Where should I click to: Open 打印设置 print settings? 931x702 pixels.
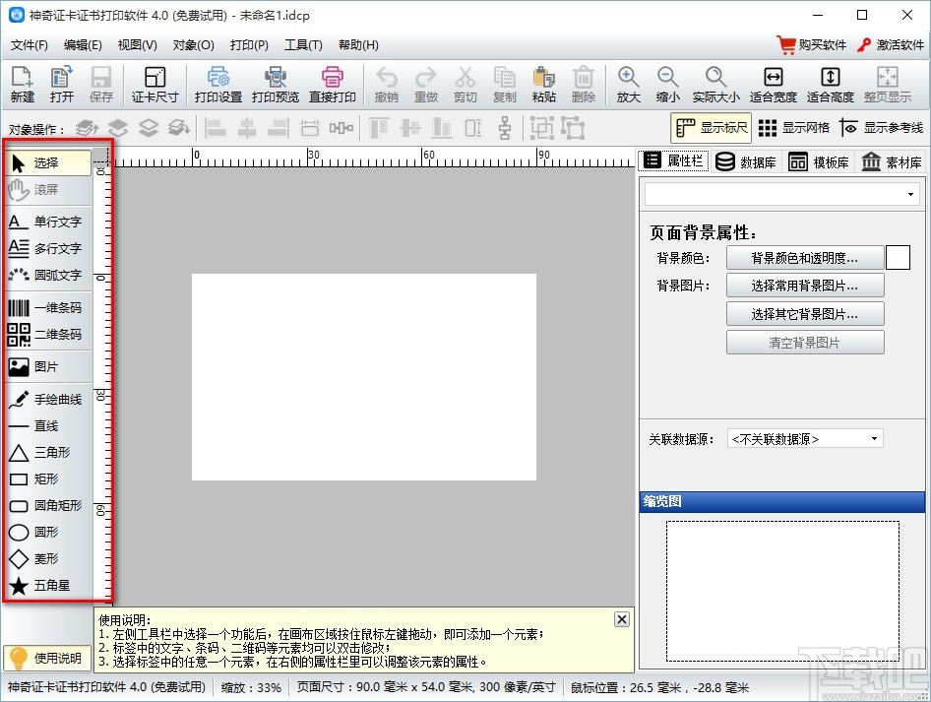coord(217,85)
